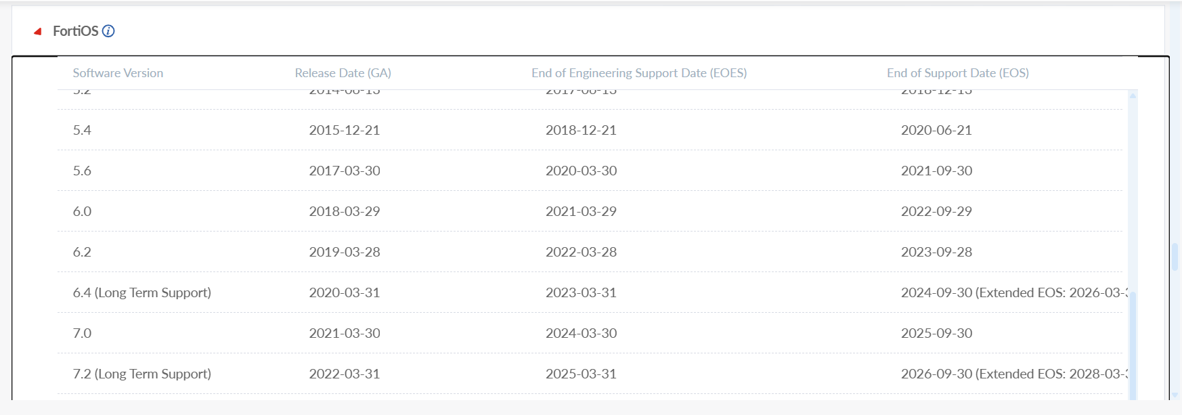Image resolution: width=1182 pixels, height=415 pixels.
Task: Click End of Engineering Support Date header
Action: coord(638,73)
